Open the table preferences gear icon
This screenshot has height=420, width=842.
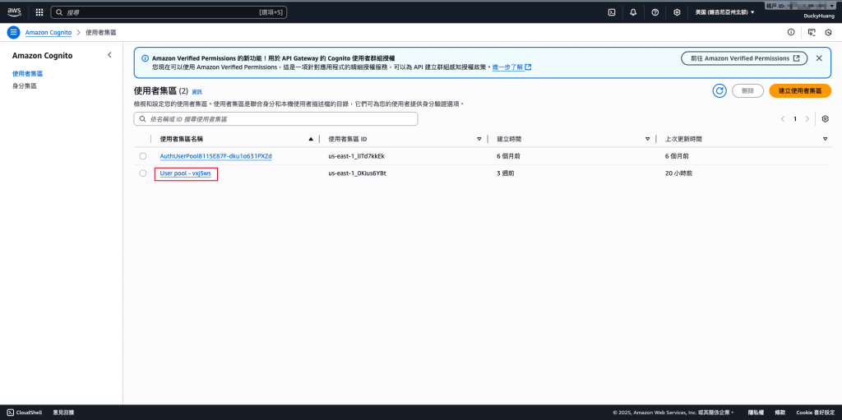(x=826, y=118)
